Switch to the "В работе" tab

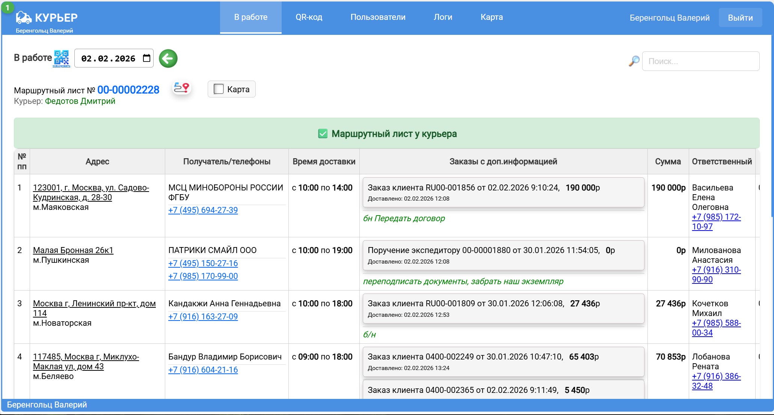point(250,17)
